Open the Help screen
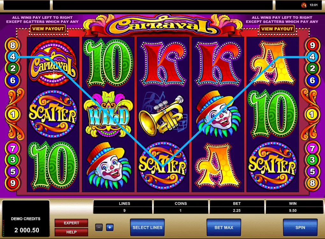The image size is (325, 239). [71, 232]
